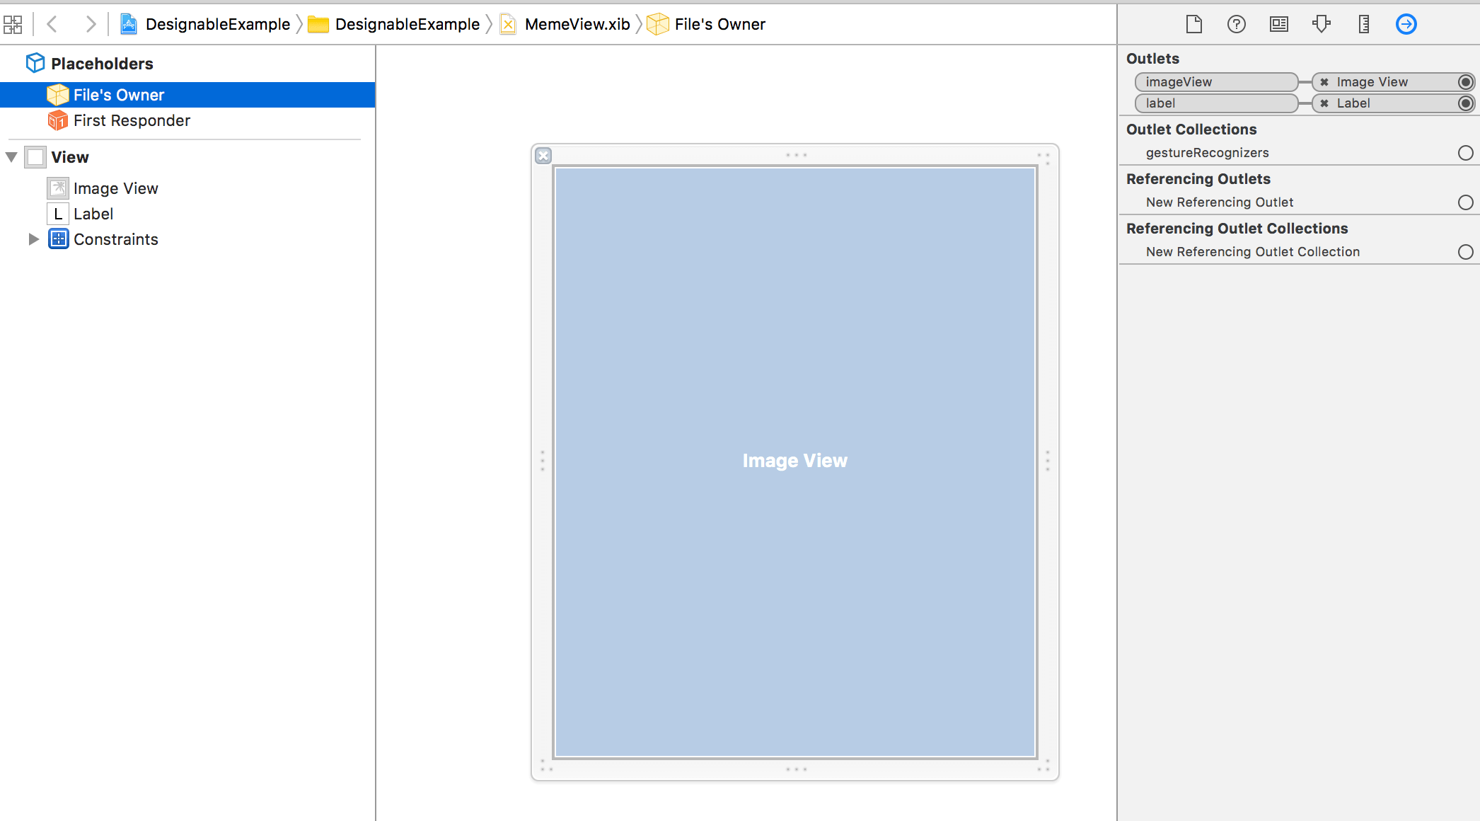1480x821 pixels.
Task: Disconnect the Label outlet with x
Action: tap(1324, 103)
